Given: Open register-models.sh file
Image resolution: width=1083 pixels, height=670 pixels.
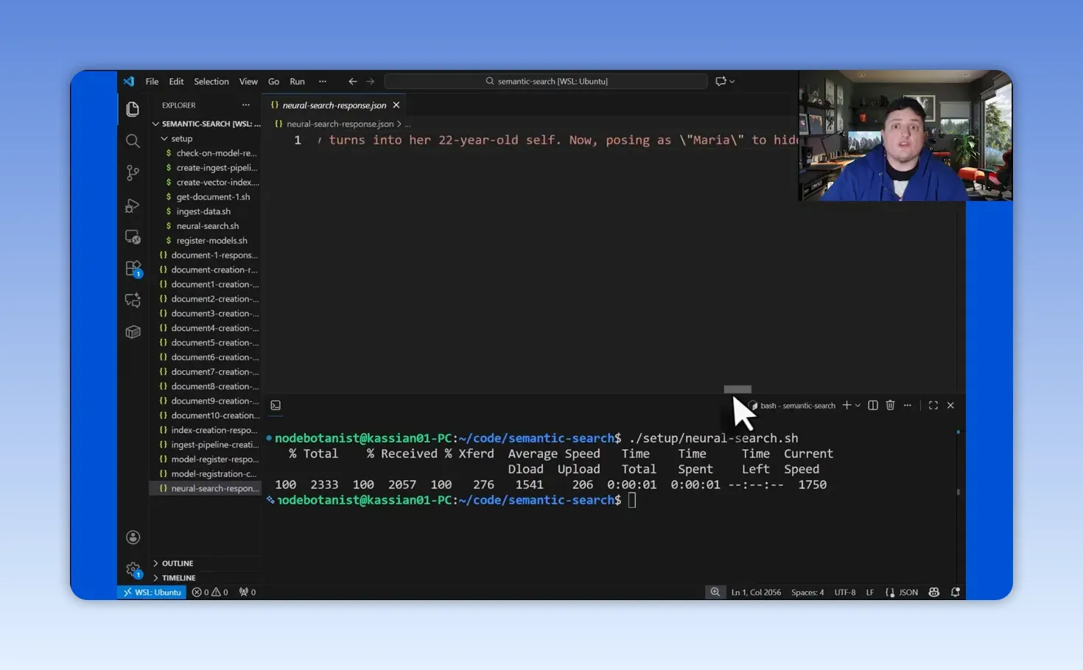Looking at the screenshot, I should pos(211,241).
